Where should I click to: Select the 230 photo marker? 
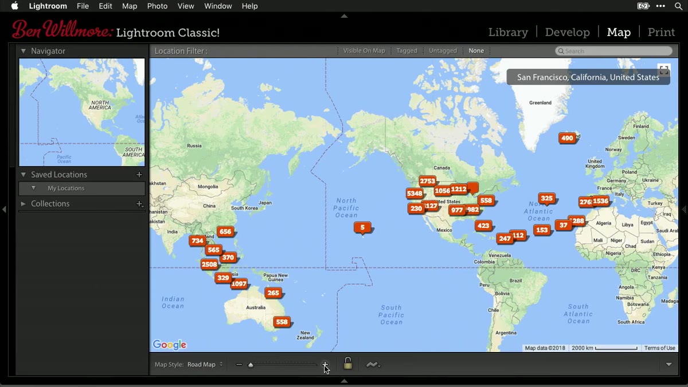[416, 209]
